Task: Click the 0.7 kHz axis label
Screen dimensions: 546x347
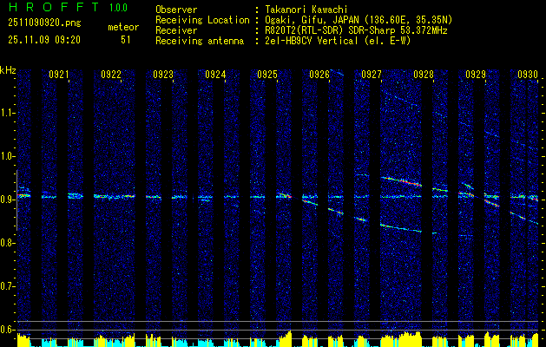Action: tap(8, 286)
